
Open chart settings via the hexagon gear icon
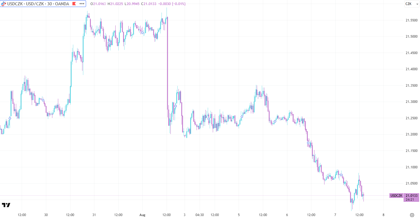[412, 215]
